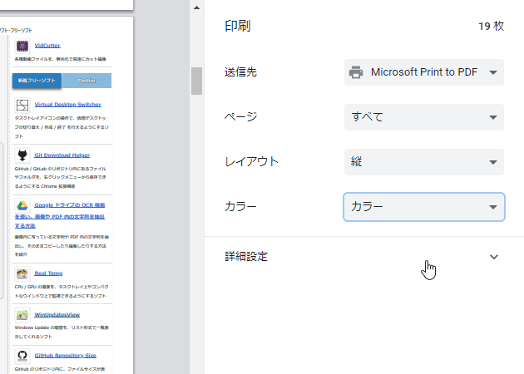Open the VidCutter link in the preview

(x=47, y=46)
